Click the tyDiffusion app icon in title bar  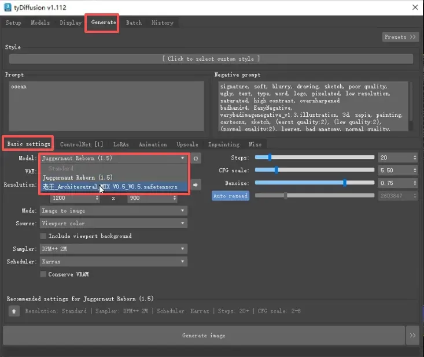coord(8,8)
